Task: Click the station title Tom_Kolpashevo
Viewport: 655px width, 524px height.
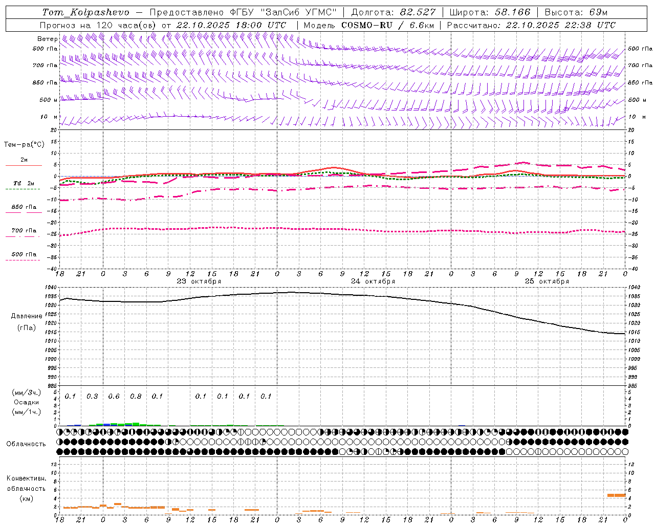Action: 86,12
